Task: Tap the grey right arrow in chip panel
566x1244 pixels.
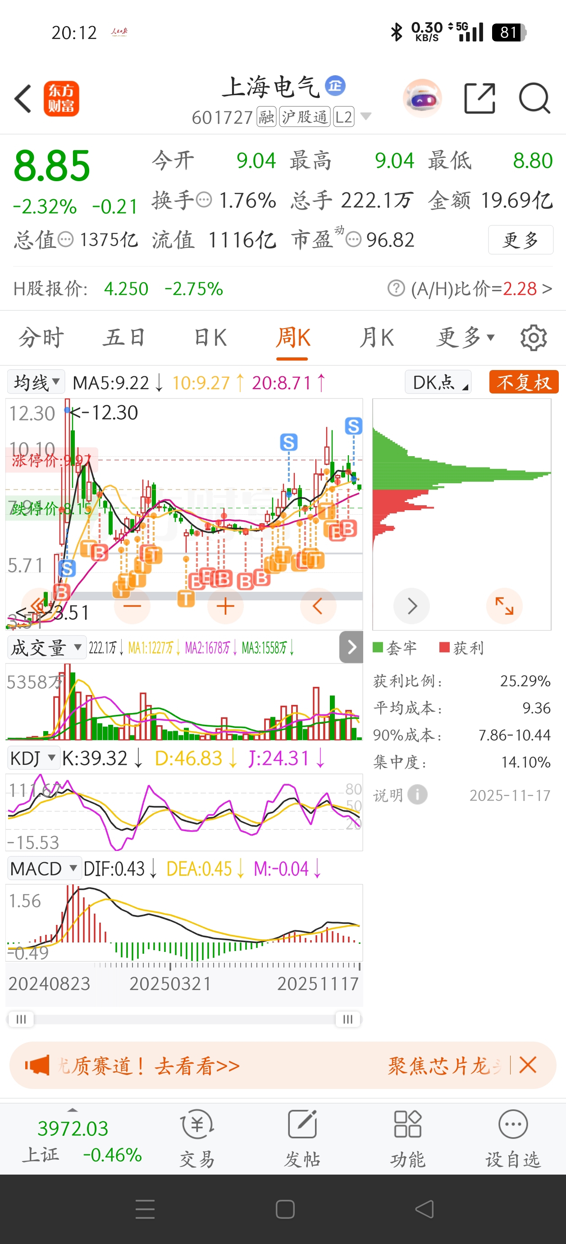Action: click(412, 606)
